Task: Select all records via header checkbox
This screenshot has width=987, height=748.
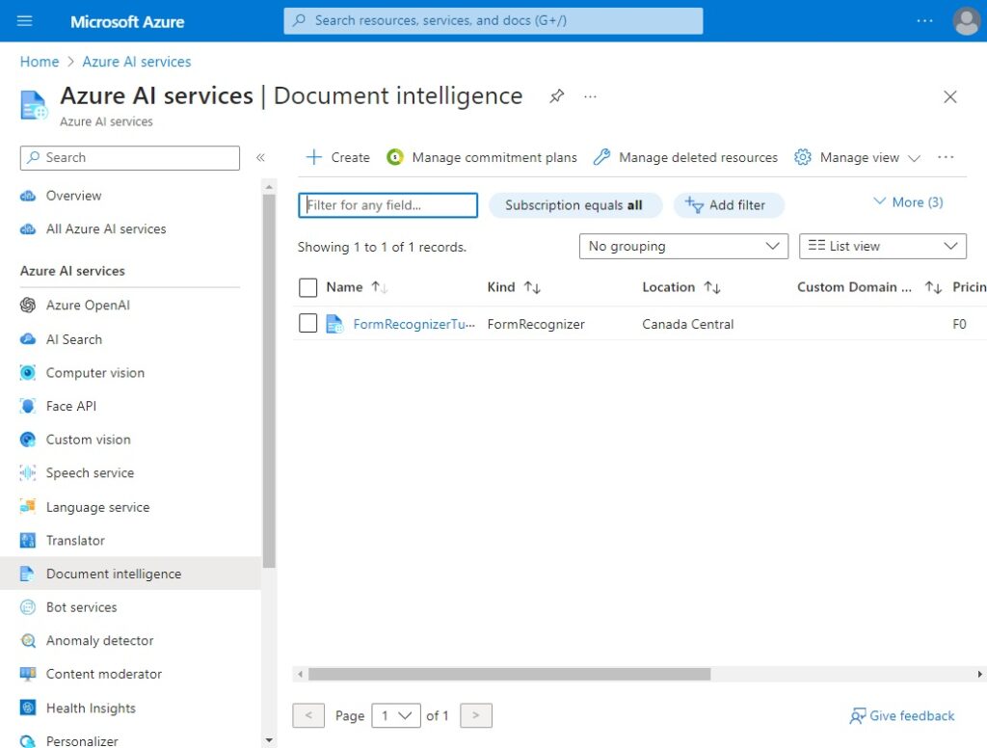Action: [308, 286]
